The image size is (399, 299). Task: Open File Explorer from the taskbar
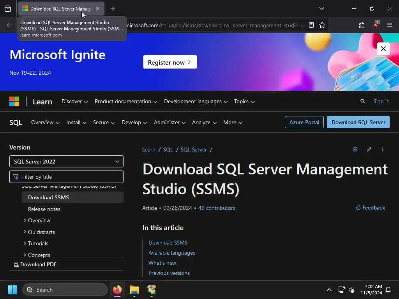(x=134, y=290)
